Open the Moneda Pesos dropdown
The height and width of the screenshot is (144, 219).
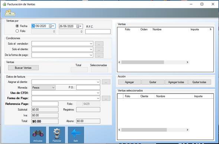coord(44,88)
